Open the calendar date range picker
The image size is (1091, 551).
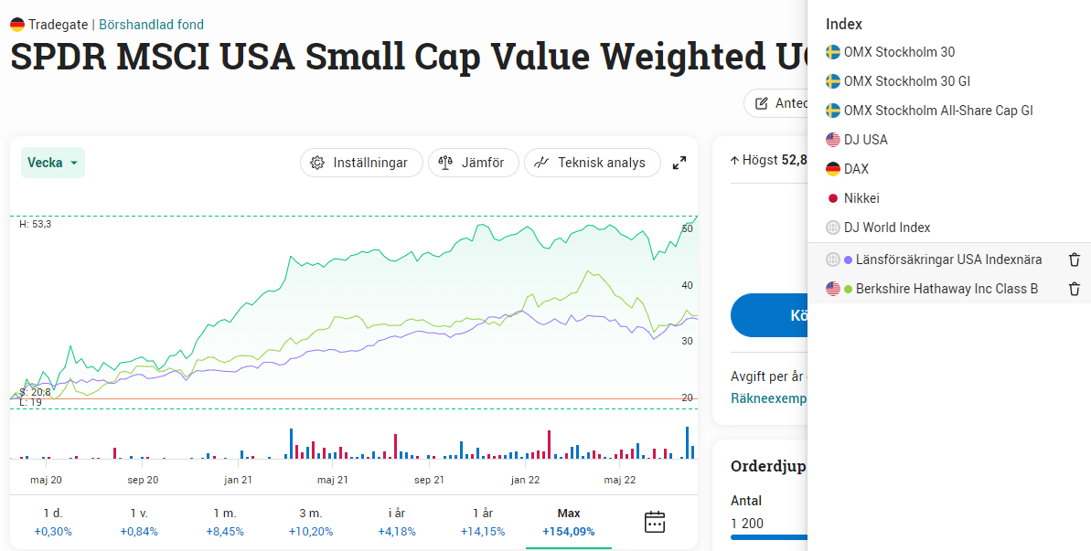click(655, 522)
